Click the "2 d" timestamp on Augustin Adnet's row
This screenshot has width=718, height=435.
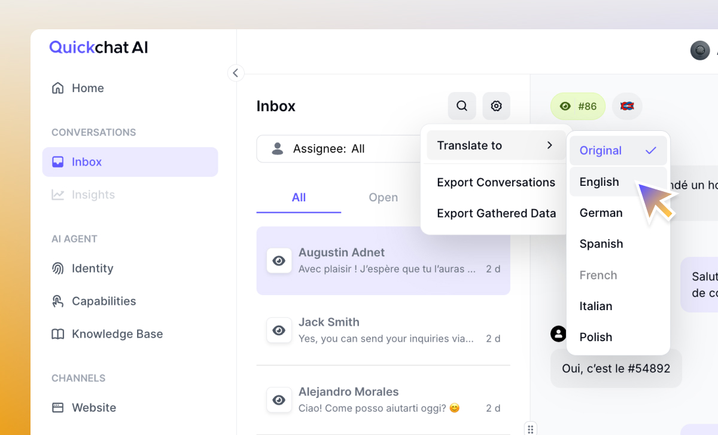[493, 269]
